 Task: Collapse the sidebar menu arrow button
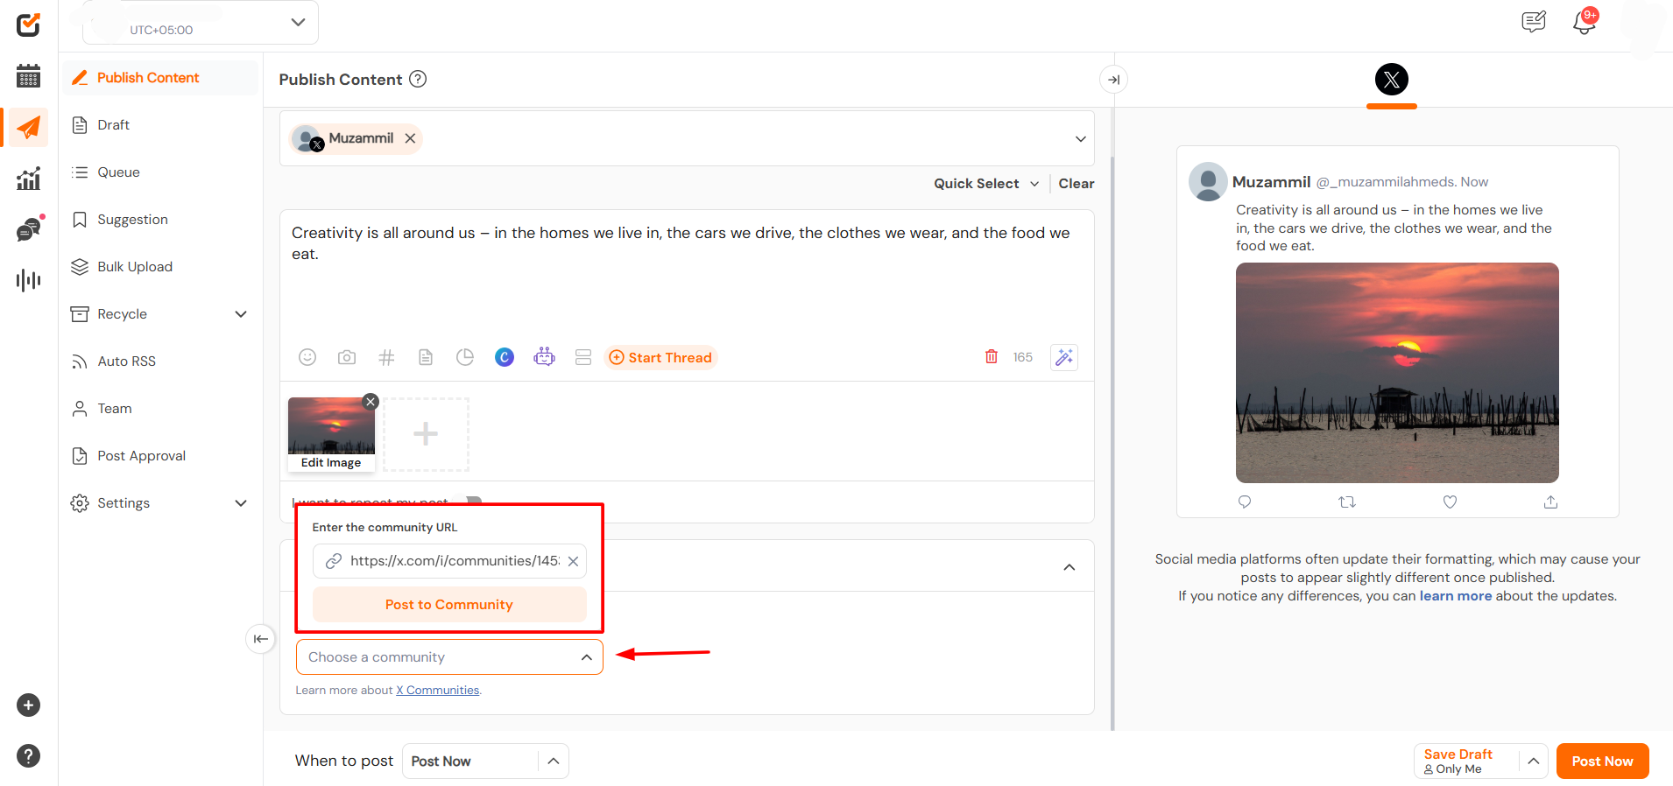261,639
